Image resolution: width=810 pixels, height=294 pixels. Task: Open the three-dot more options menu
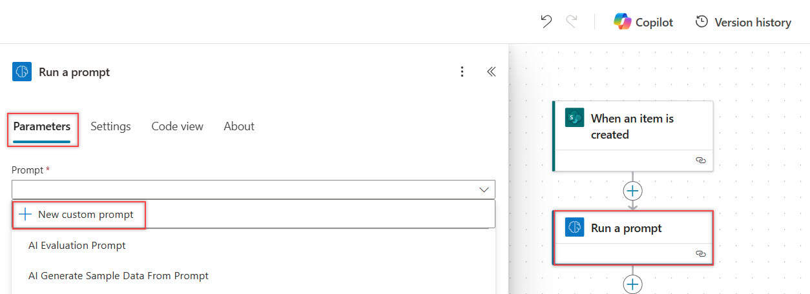[462, 72]
